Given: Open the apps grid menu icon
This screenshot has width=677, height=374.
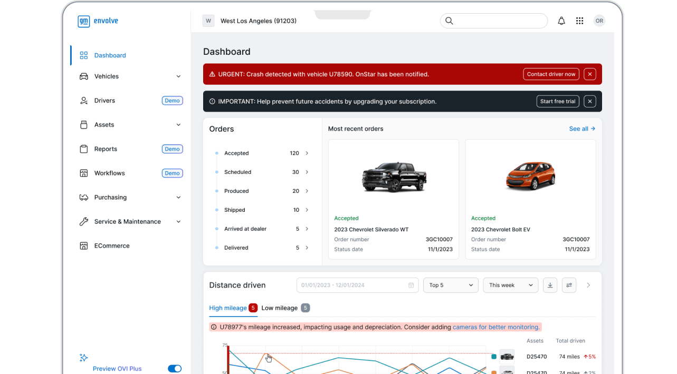Looking at the screenshot, I should pyautogui.click(x=579, y=21).
